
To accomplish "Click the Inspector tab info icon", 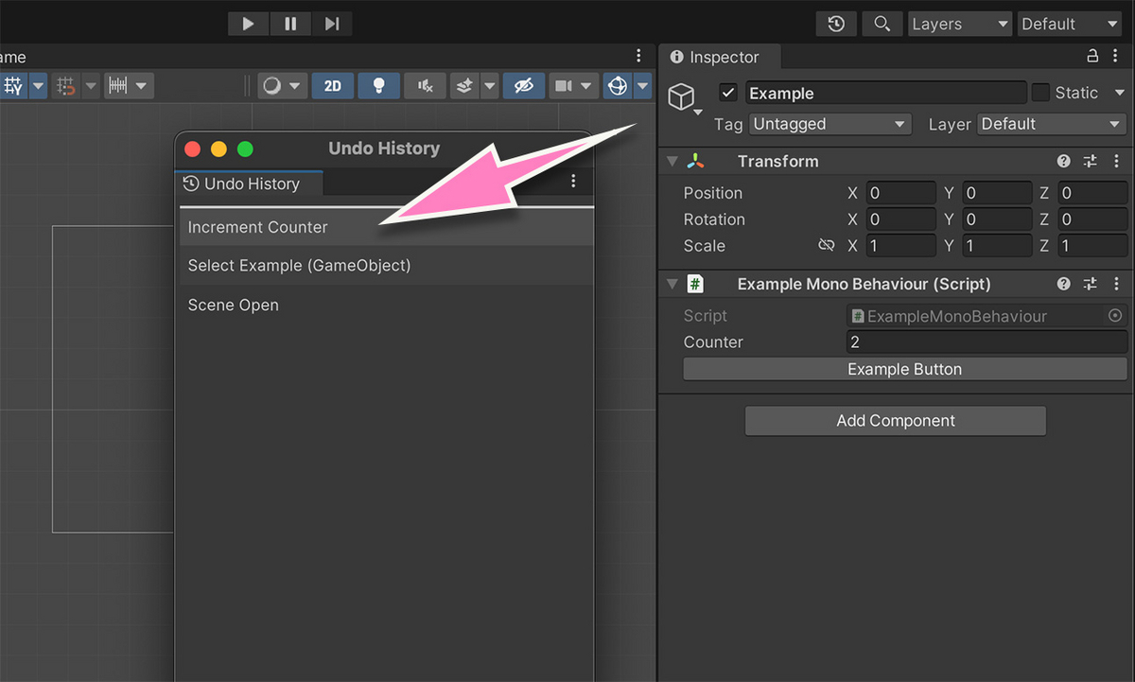I will pyautogui.click(x=676, y=58).
